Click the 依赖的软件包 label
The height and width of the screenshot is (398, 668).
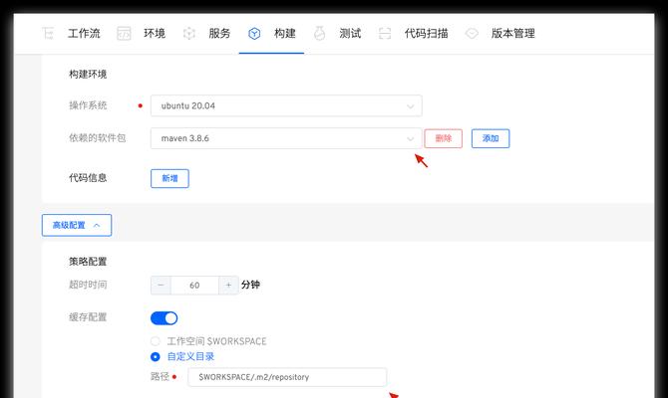tap(97, 137)
